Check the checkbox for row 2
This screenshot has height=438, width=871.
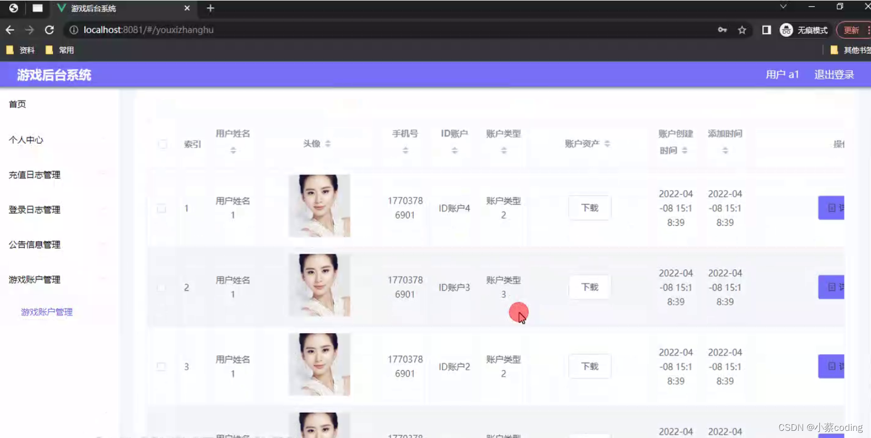click(161, 288)
